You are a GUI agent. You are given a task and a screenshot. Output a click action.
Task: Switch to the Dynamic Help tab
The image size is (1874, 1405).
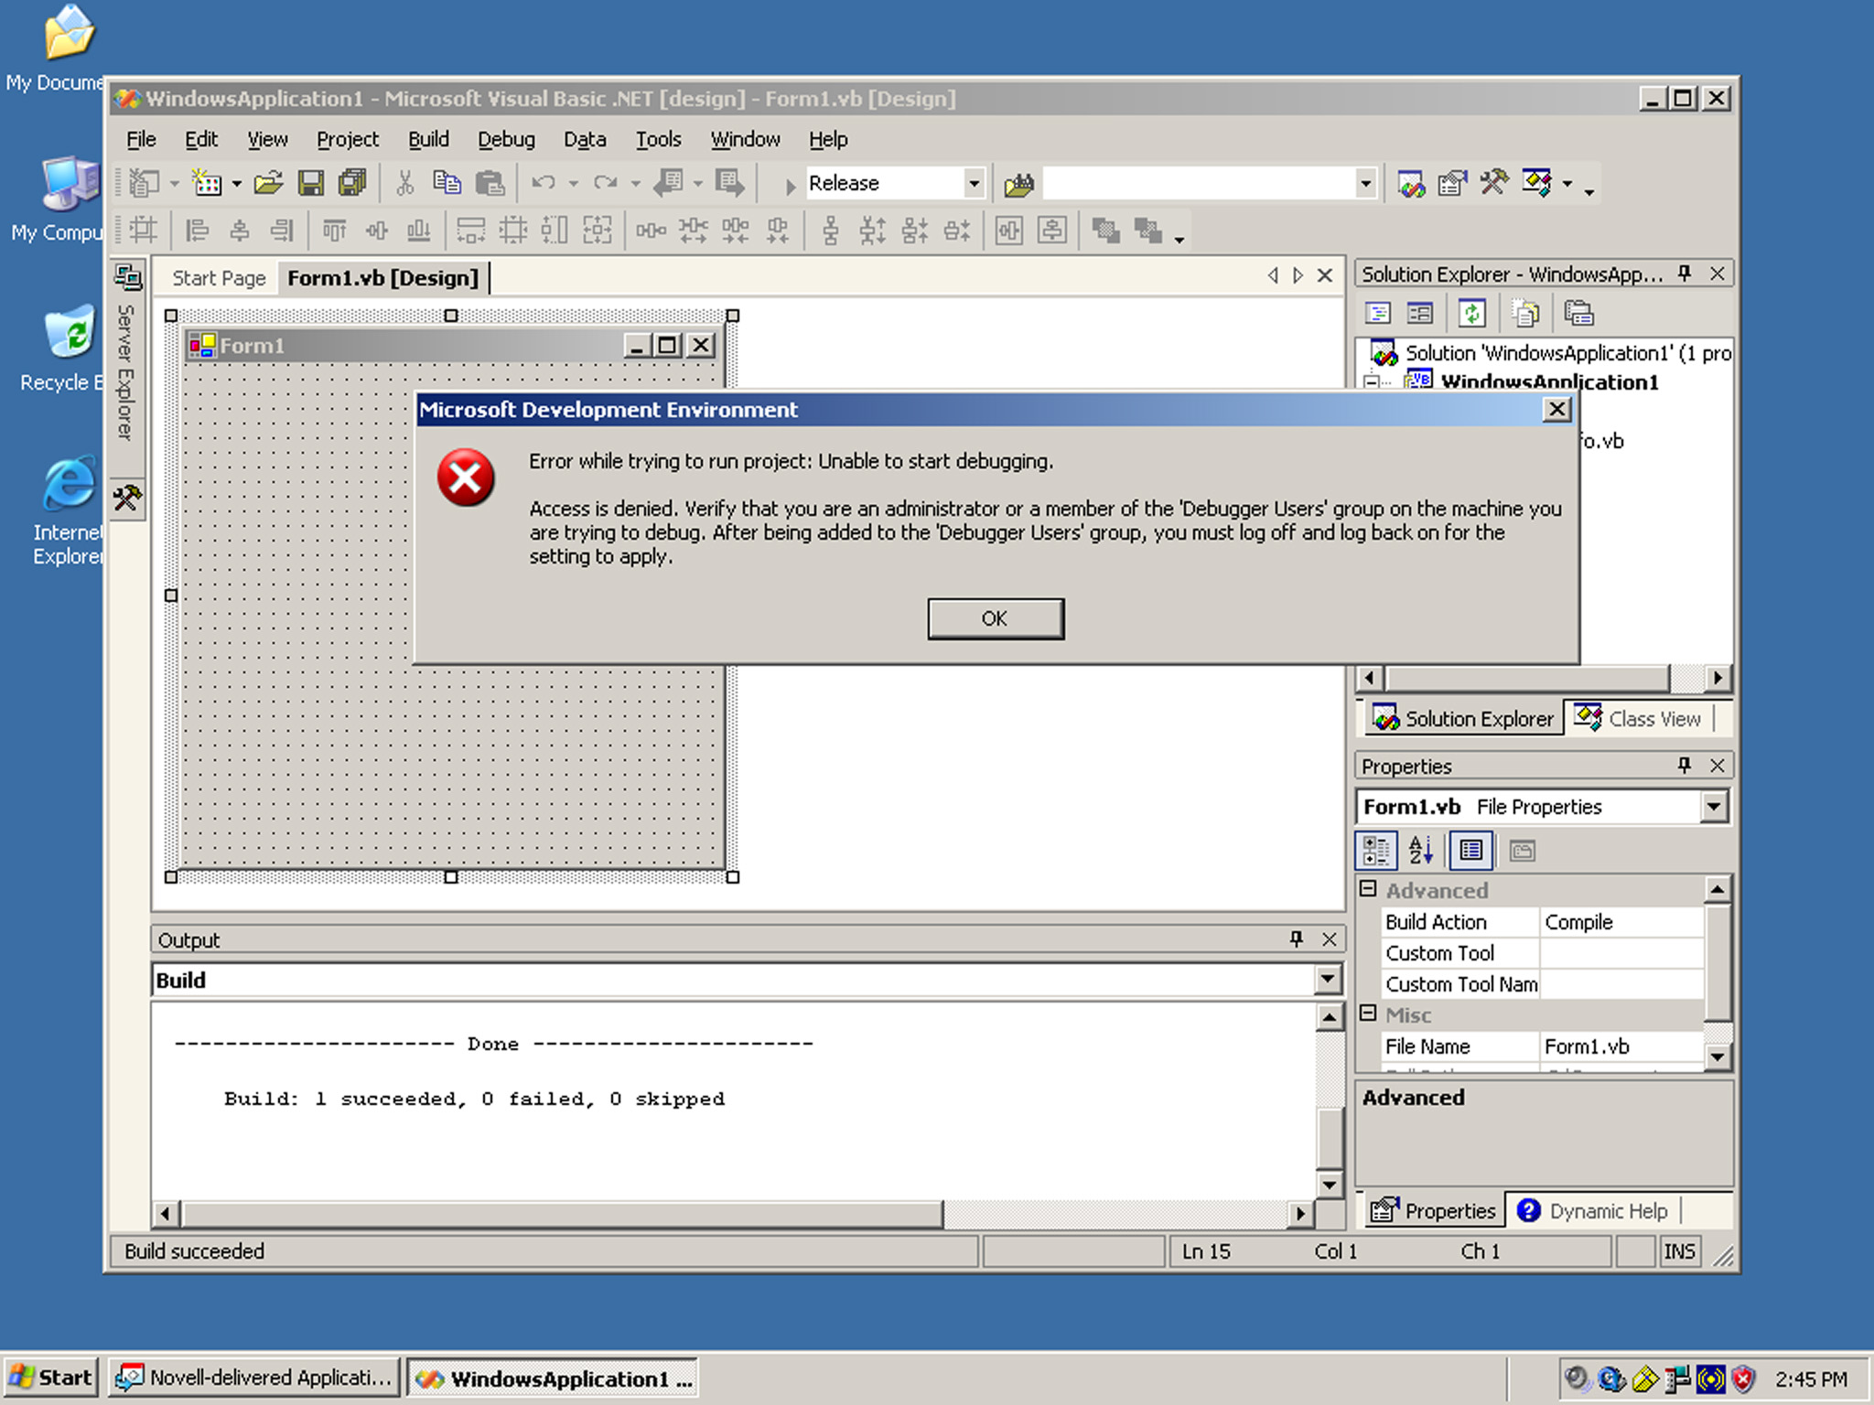1593,1211
